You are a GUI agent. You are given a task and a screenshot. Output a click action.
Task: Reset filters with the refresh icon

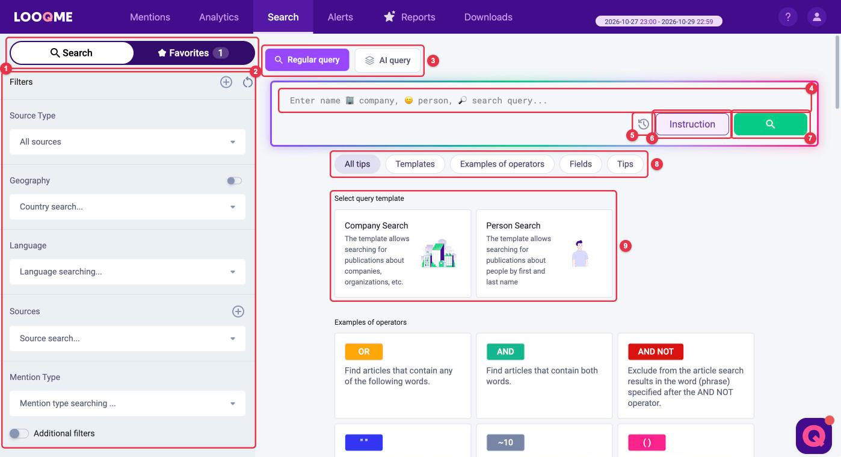[248, 82]
